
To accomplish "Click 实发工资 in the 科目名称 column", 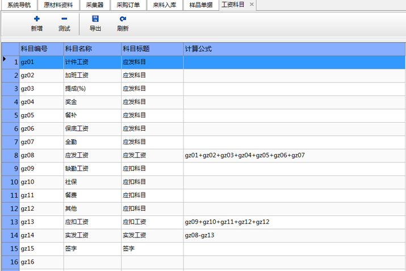I will point(93,236).
